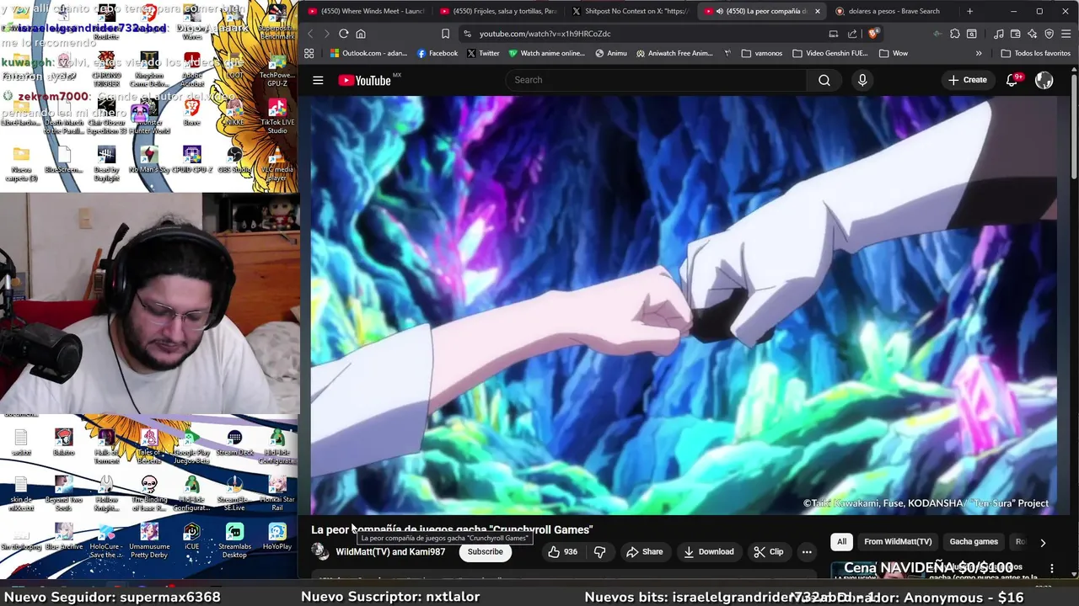The width and height of the screenshot is (1079, 606).
Task: Open WildMatt(TV) and Kami987 channel link
Action: pyautogui.click(x=390, y=551)
